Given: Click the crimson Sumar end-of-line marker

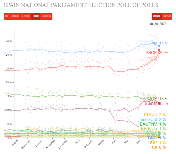Looking at the screenshot, I should point(159,103).
